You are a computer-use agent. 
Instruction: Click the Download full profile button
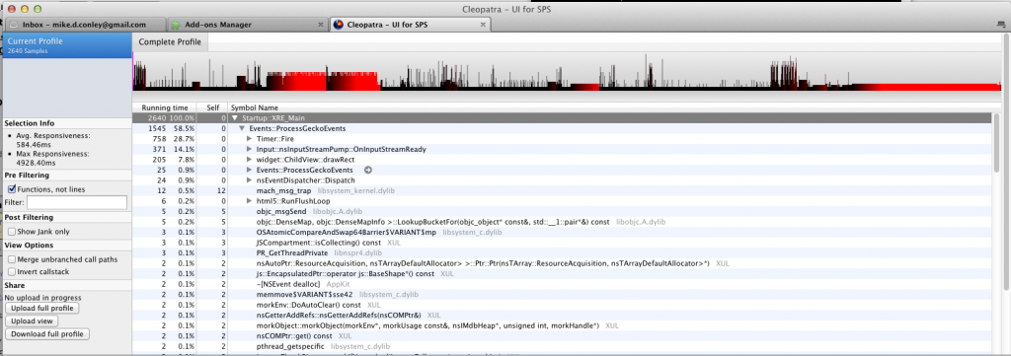click(x=46, y=334)
